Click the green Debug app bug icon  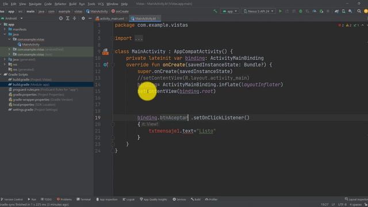click(x=300, y=11)
